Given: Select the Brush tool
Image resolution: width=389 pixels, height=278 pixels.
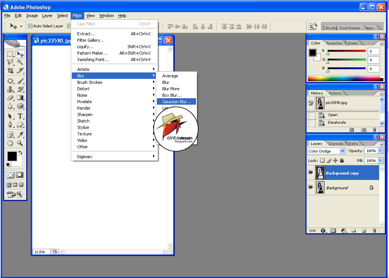Looking at the screenshot, I should [x=20, y=81].
